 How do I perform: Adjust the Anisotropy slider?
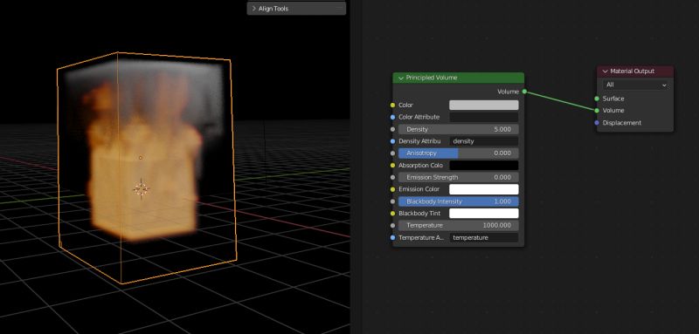click(x=458, y=153)
